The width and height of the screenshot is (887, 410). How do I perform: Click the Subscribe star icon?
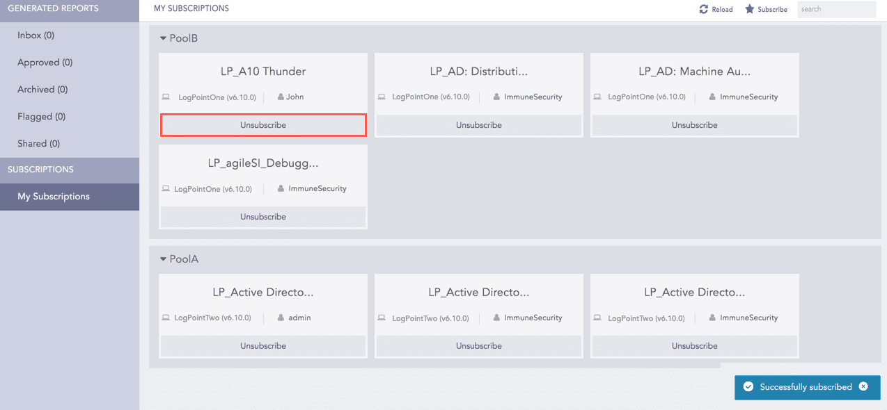(750, 10)
